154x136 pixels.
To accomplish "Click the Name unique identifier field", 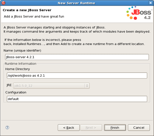I will (77, 57).
